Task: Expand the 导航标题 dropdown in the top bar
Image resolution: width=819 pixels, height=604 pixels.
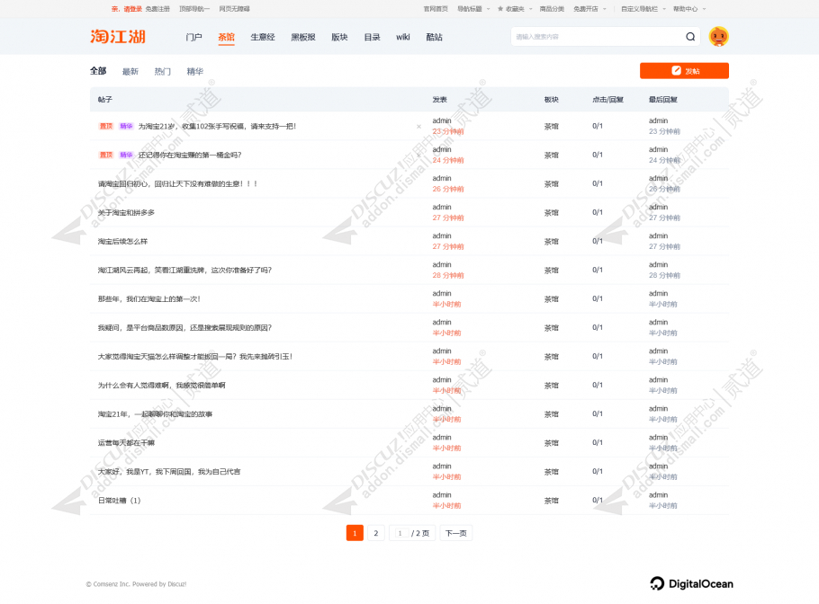Action: click(489, 9)
